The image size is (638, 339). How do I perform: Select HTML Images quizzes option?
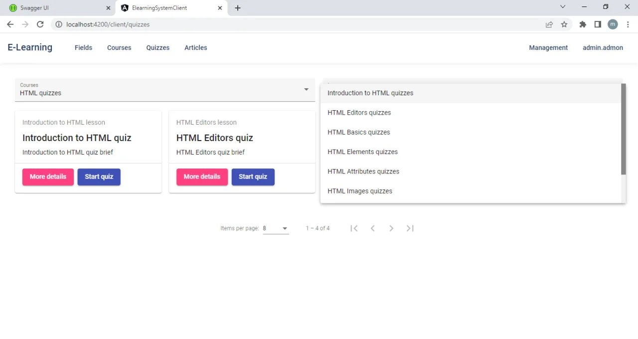pos(471,191)
